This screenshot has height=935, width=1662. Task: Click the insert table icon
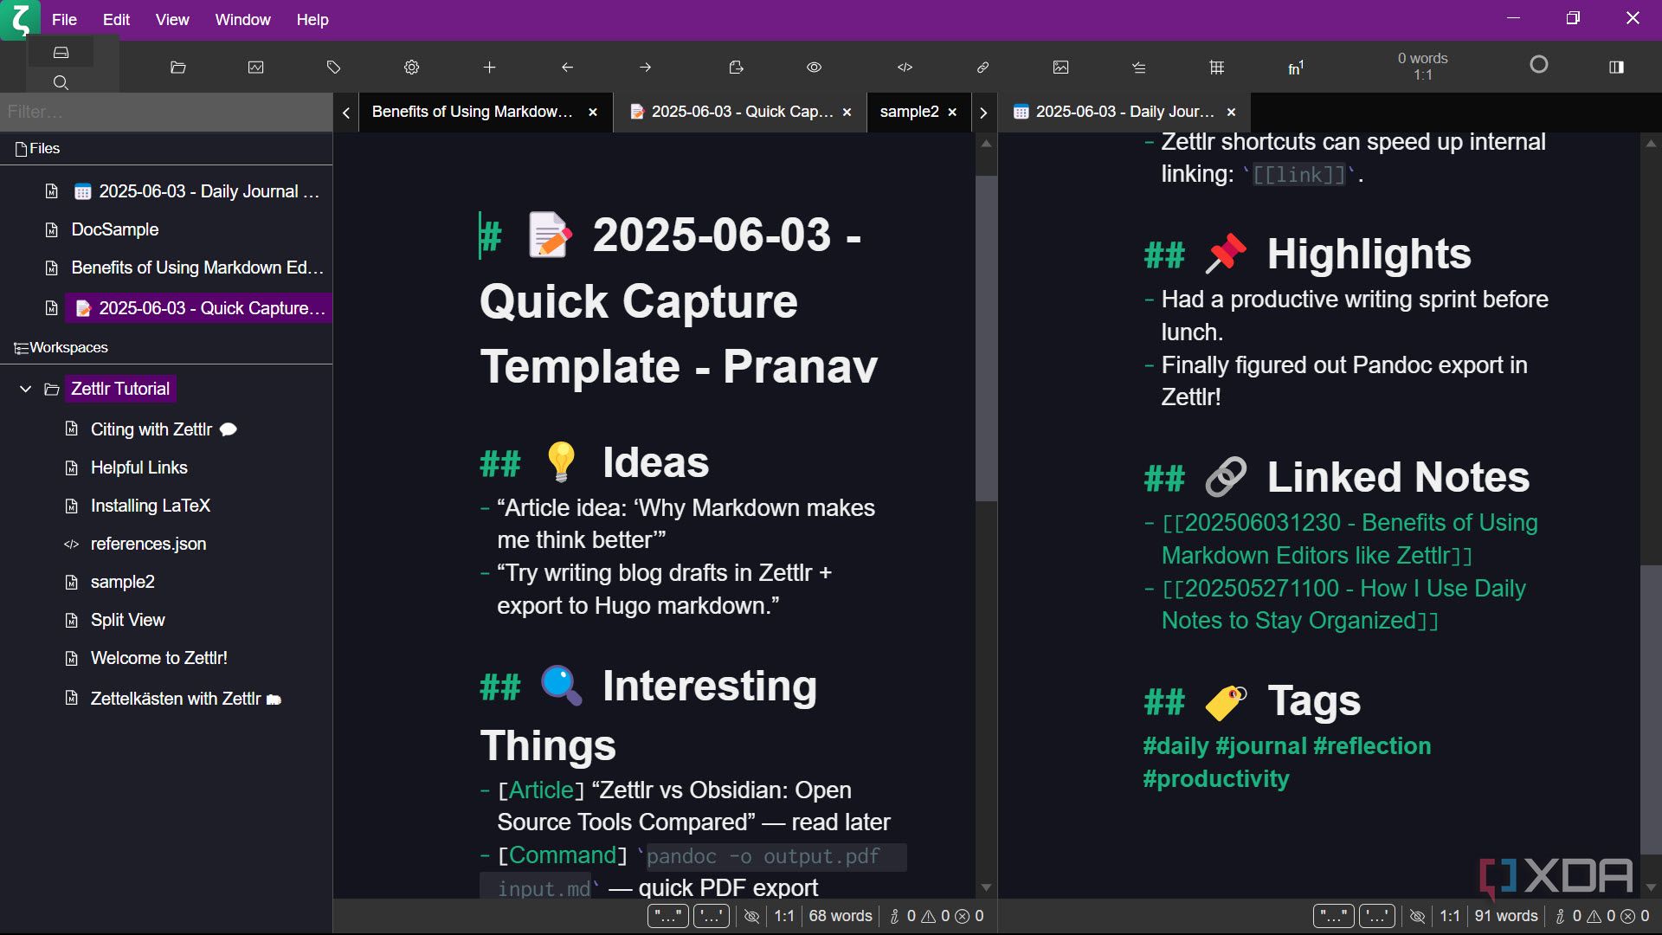(x=1216, y=68)
